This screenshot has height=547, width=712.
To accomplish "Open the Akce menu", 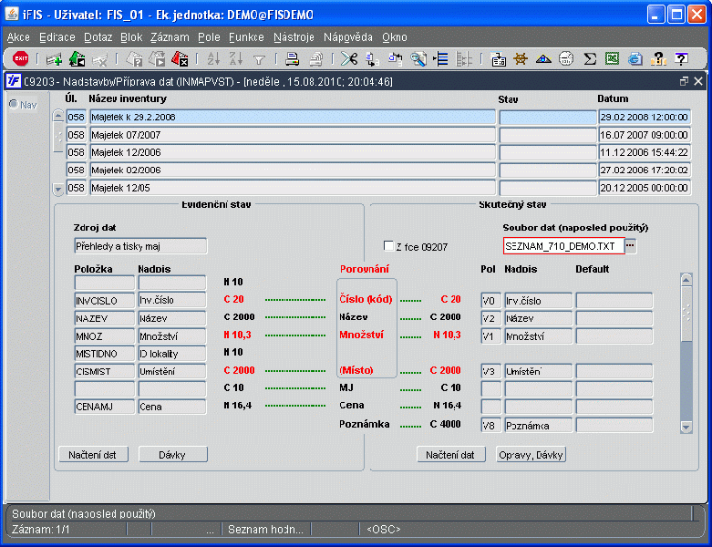I will (x=18, y=37).
